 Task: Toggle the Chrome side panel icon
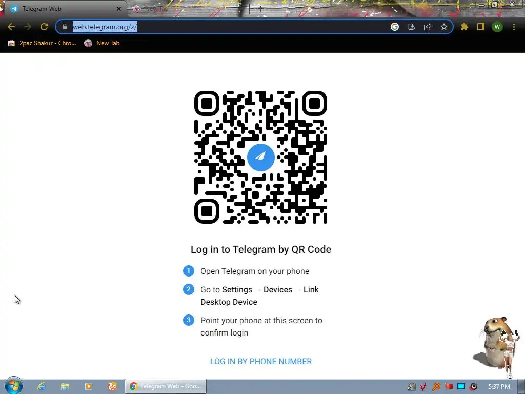[x=481, y=27]
